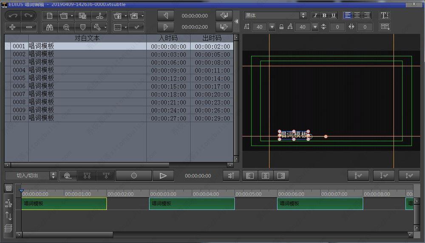The image size is (425, 243).
Task: Click the import folder icon
Action: [118, 16]
